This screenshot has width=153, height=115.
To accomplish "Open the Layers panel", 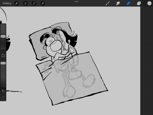I will (x=139, y=3).
